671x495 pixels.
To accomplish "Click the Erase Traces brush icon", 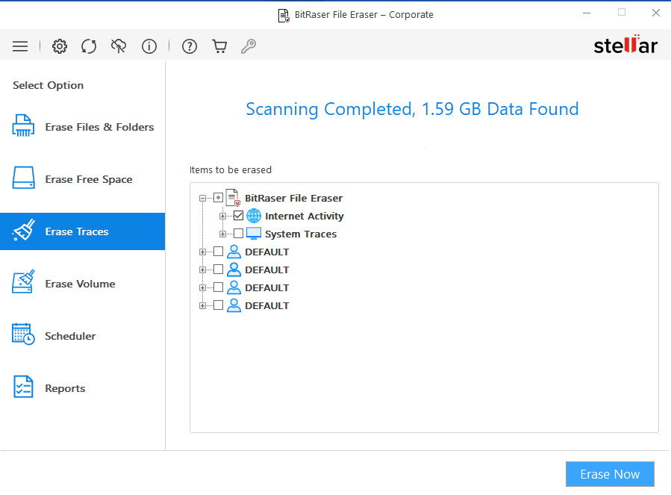I will click(23, 231).
